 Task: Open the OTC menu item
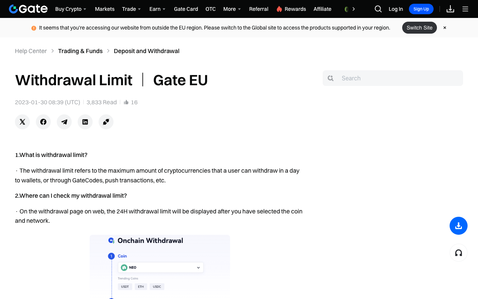[x=211, y=9]
